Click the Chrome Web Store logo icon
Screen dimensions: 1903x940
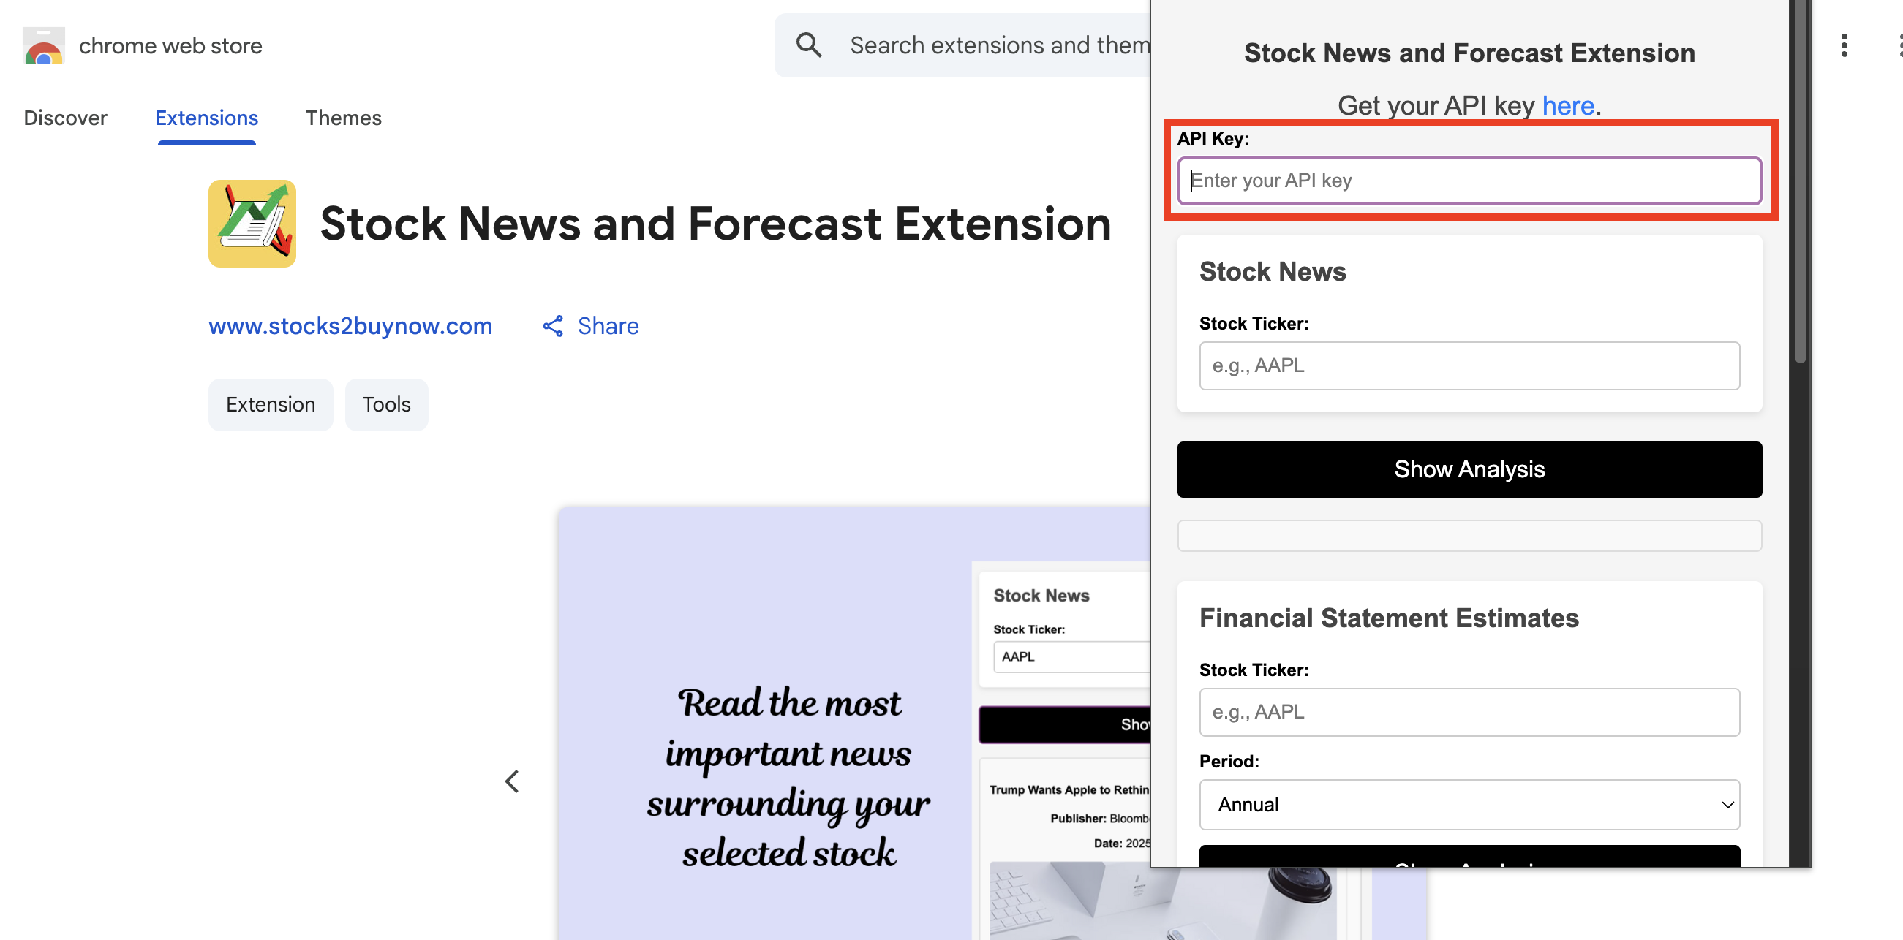pyautogui.click(x=44, y=46)
